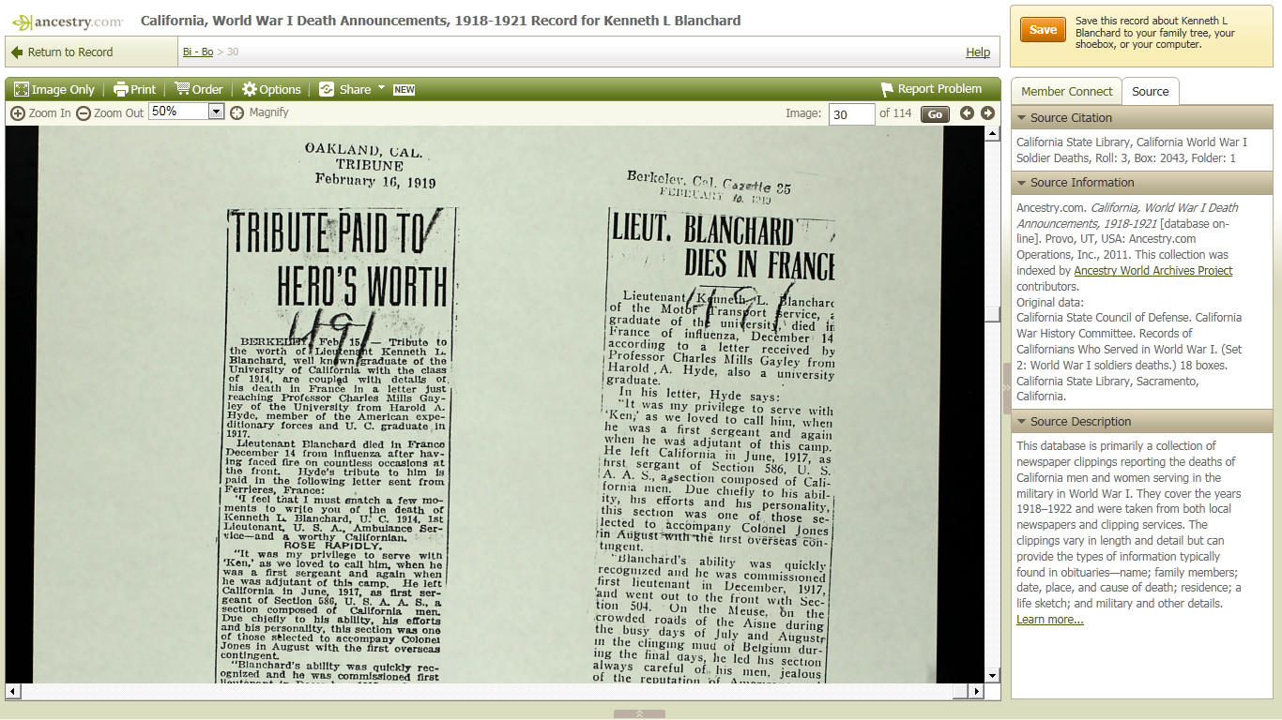This screenshot has height=720, width=1282.
Task: Click the Go button
Action: pos(935,114)
